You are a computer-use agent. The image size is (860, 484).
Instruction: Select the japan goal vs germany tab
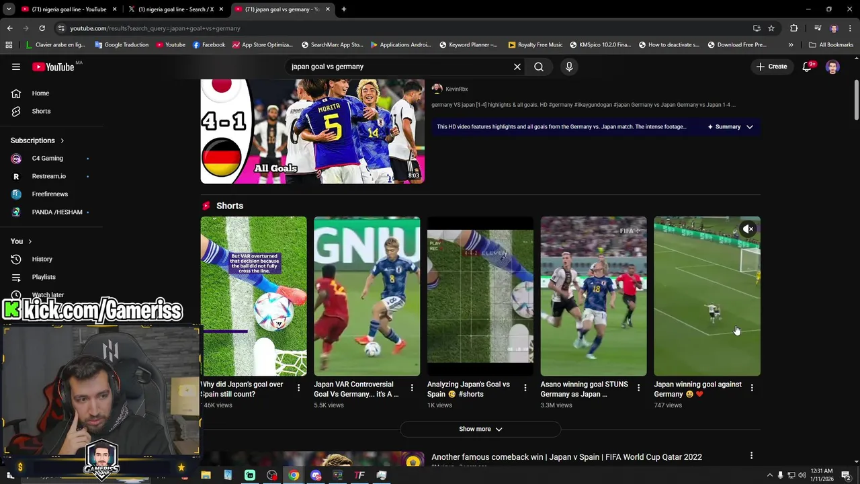coord(281,9)
